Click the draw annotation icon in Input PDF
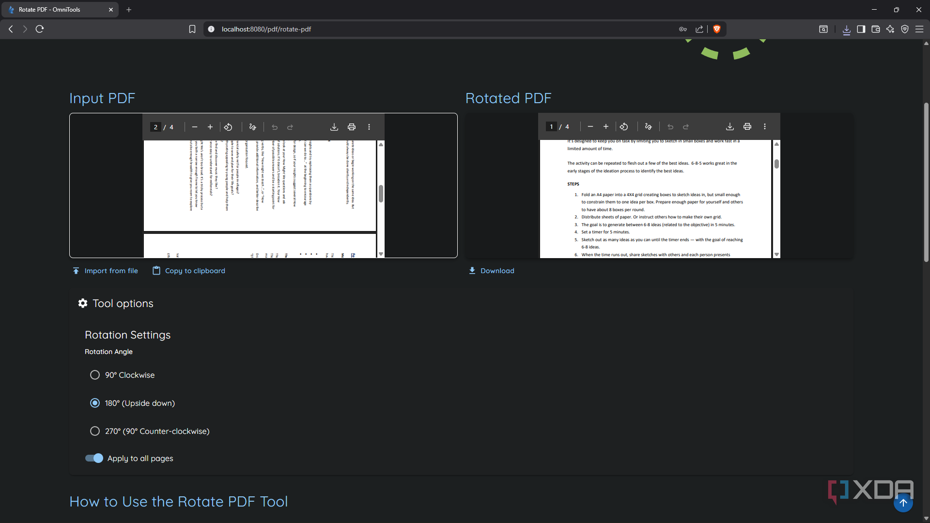The image size is (930, 523). (x=252, y=127)
